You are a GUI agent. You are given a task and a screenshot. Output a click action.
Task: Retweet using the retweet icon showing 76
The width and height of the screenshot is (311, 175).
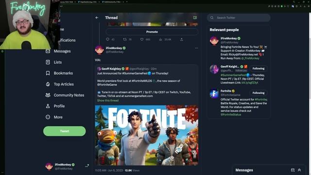coord(125,39)
